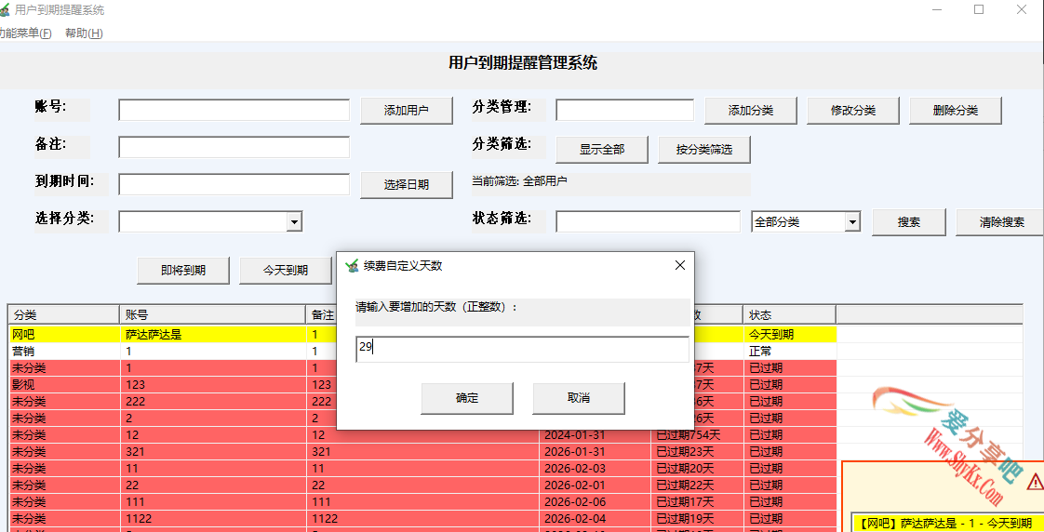Click the 选择日期 button

tap(406, 185)
